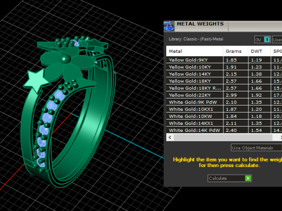
Task: Select the White Gold:14K PdW row
Action: pos(224,130)
